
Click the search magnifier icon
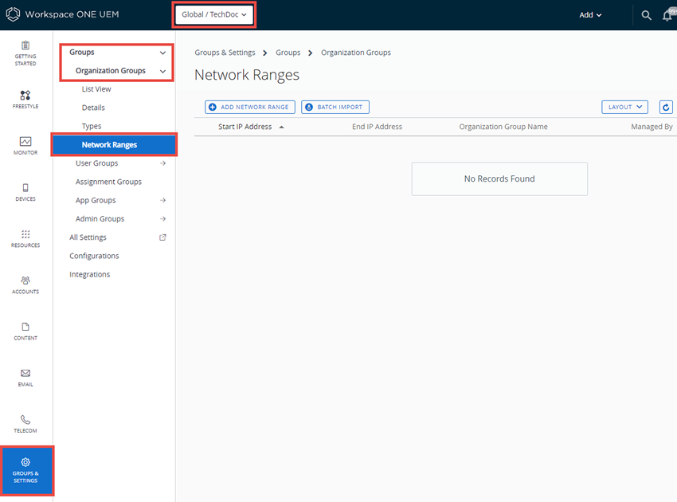(647, 15)
